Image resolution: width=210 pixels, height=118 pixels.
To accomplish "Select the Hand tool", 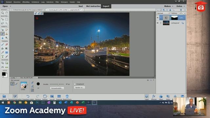I will click(7, 13).
